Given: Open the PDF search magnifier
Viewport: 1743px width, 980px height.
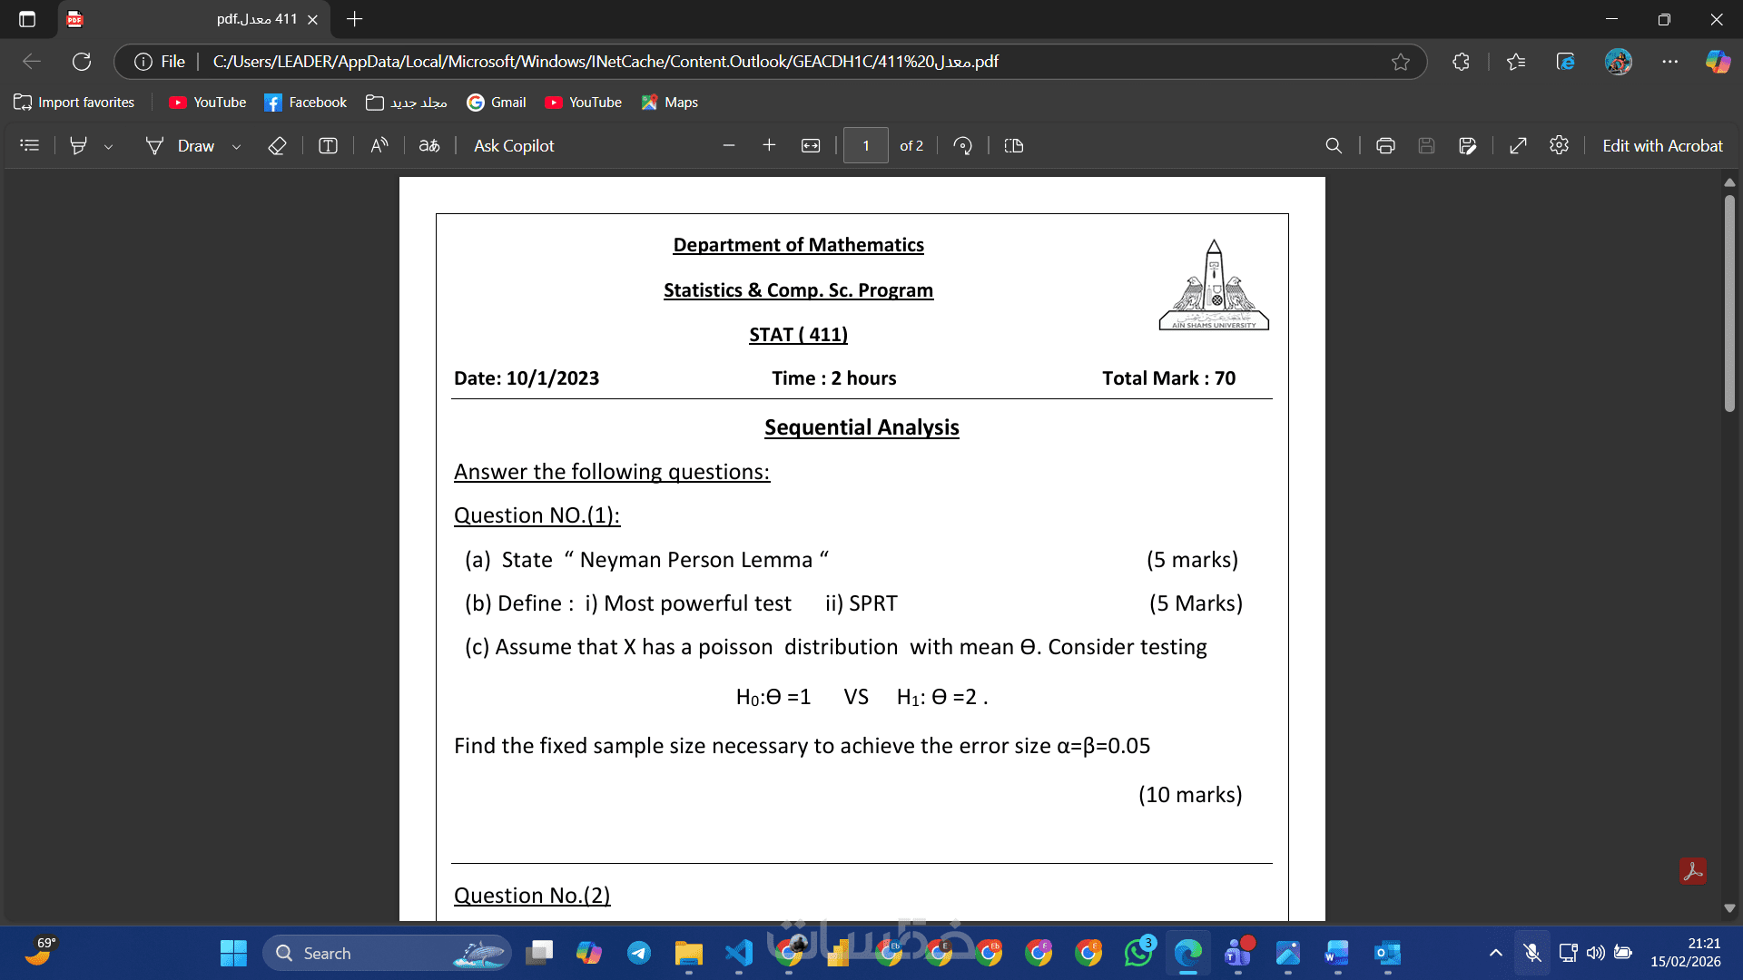Looking at the screenshot, I should (1334, 145).
